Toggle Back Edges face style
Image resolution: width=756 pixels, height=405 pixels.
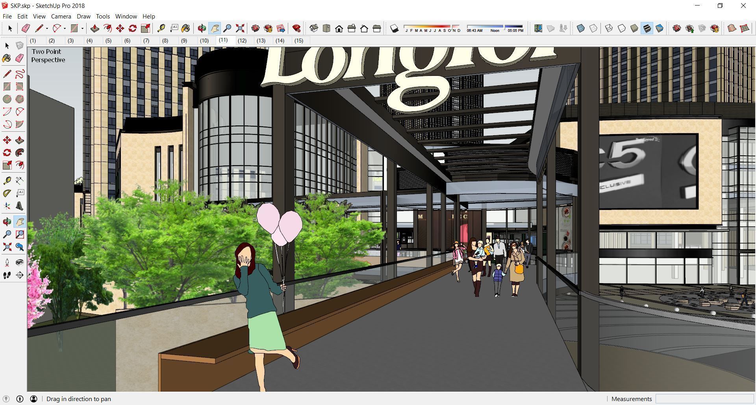pos(593,28)
